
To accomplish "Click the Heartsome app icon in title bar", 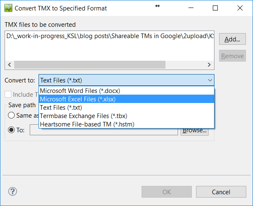I will 8,8.
